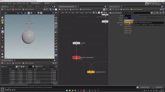Open Windows Start from taskbar
165x92 pixels.
point(67,90)
